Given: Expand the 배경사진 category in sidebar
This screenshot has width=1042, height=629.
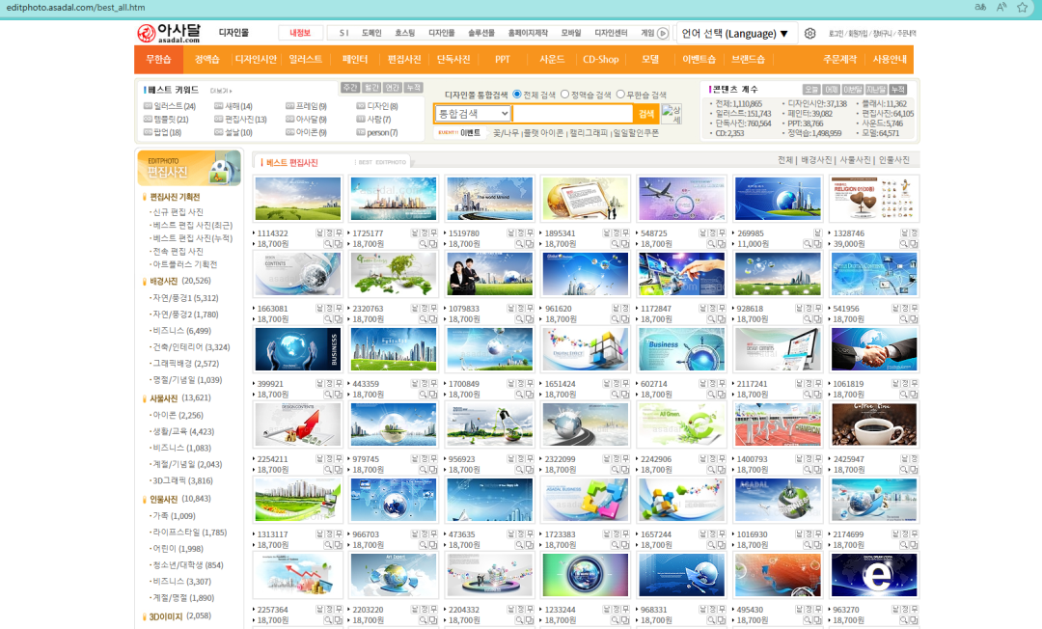Looking at the screenshot, I should [x=163, y=281].
